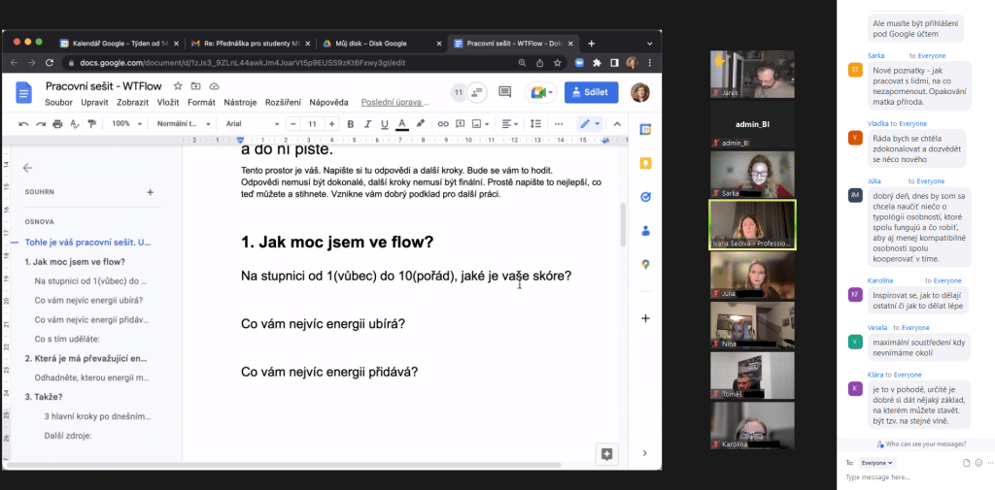This screenshot has width=995, height=490.
Task: Hide the side panel with the chevron
Action: (645, 453)
